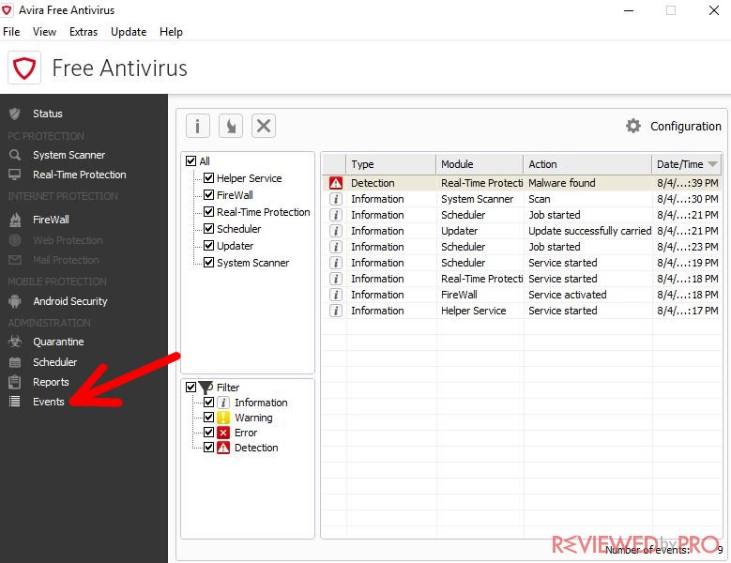Click the Status shield icon in sidebar
The image size is (731, 563).
[x=15, y=114]
